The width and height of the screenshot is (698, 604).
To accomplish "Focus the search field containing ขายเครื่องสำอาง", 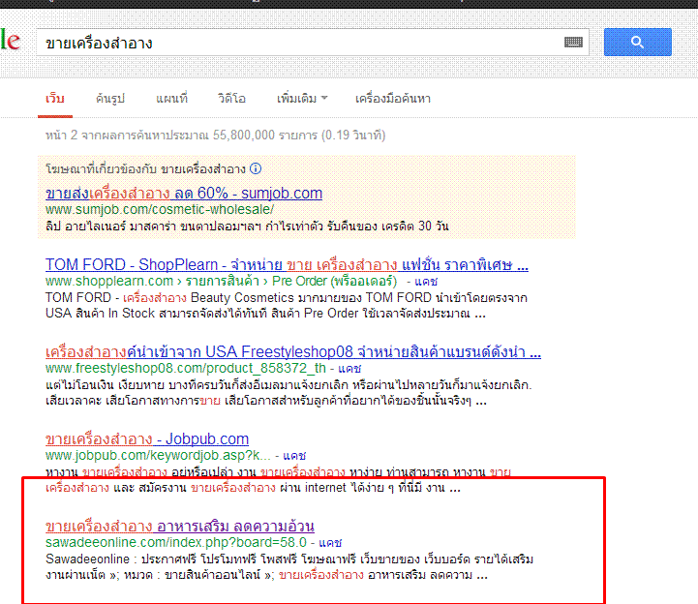I will 313,43.
